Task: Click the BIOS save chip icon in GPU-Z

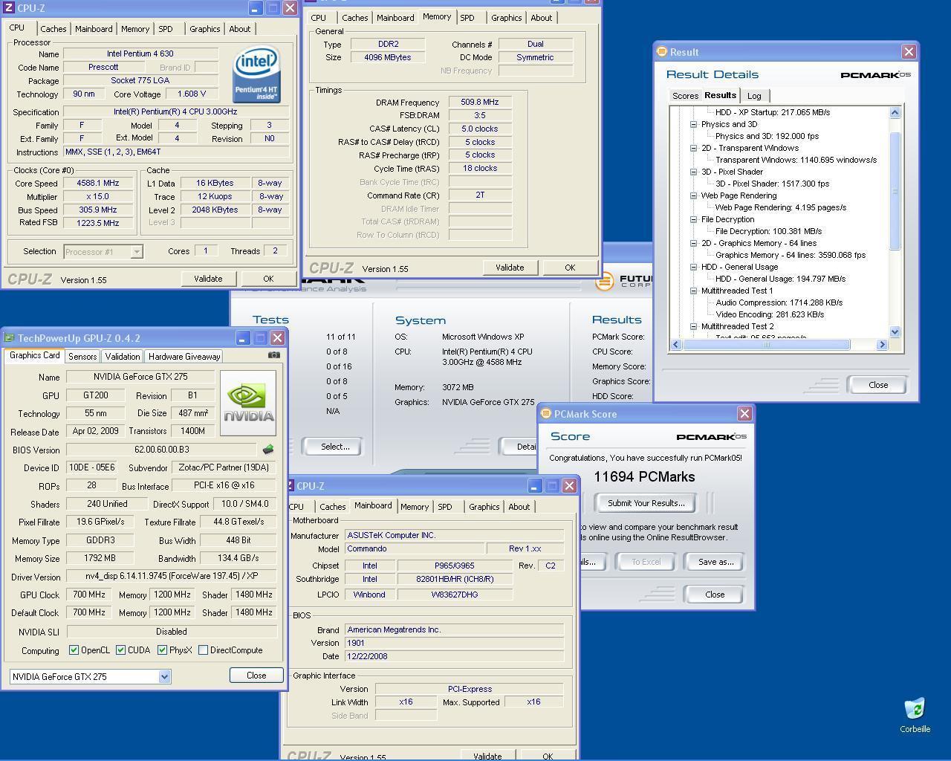Action: pyautogui.click(x=268, y=450)
